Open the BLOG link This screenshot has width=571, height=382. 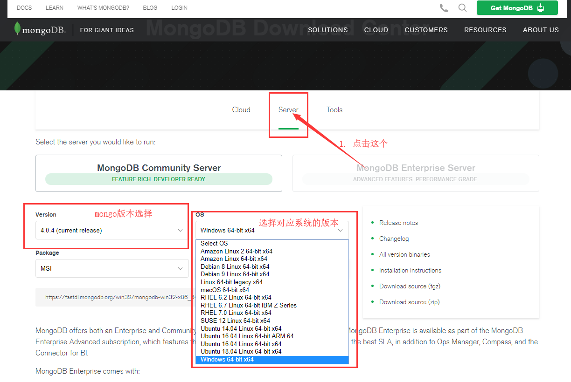point(150,8)
